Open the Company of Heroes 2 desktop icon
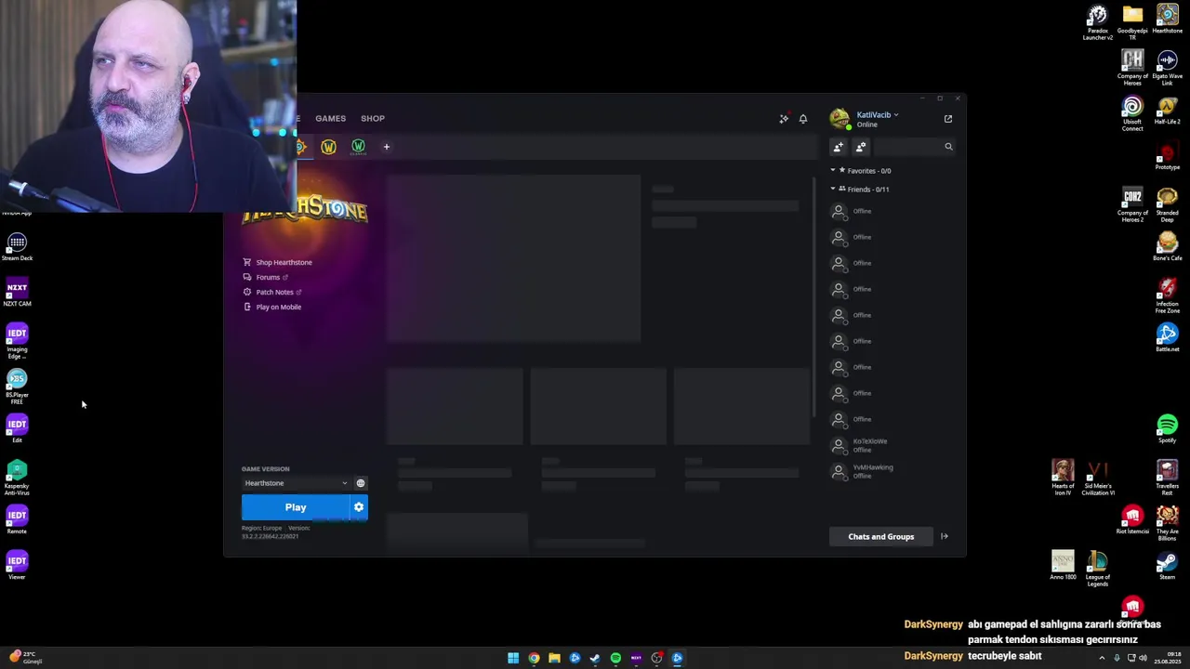1190x669 pixels. 1132,204
